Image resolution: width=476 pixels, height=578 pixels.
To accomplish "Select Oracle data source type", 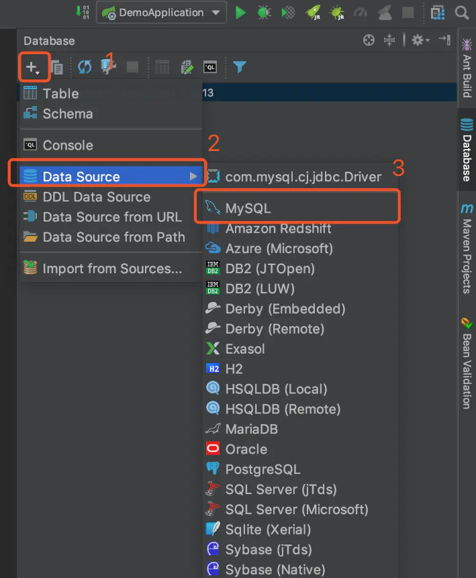I will (x=301, y=449).
